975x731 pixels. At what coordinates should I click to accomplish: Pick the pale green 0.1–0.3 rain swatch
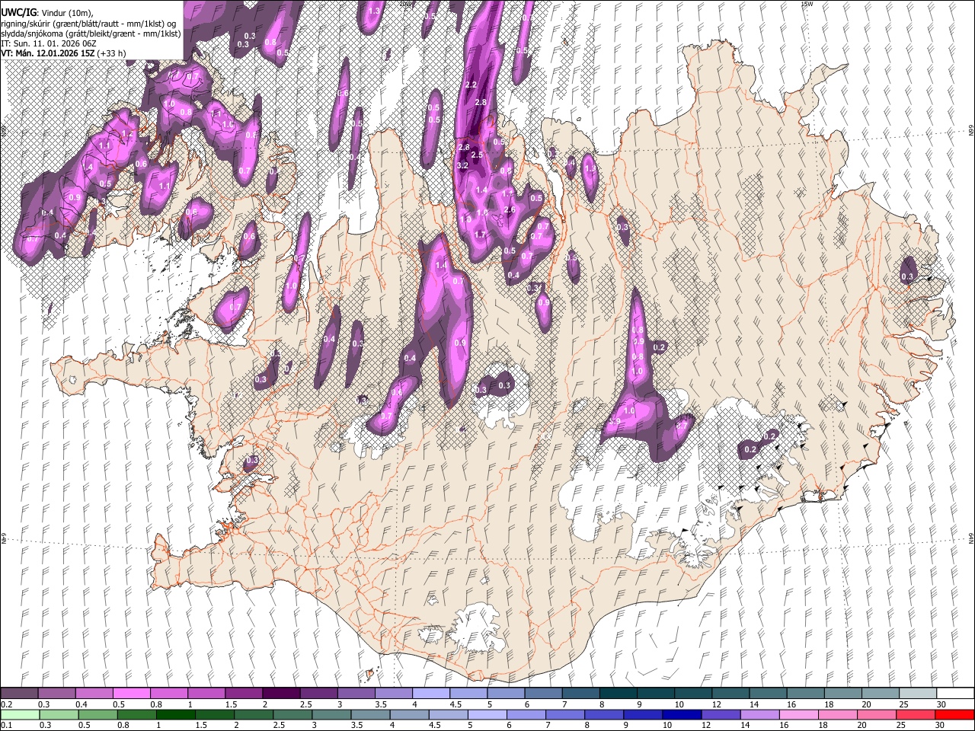click(x=20, y=714)
